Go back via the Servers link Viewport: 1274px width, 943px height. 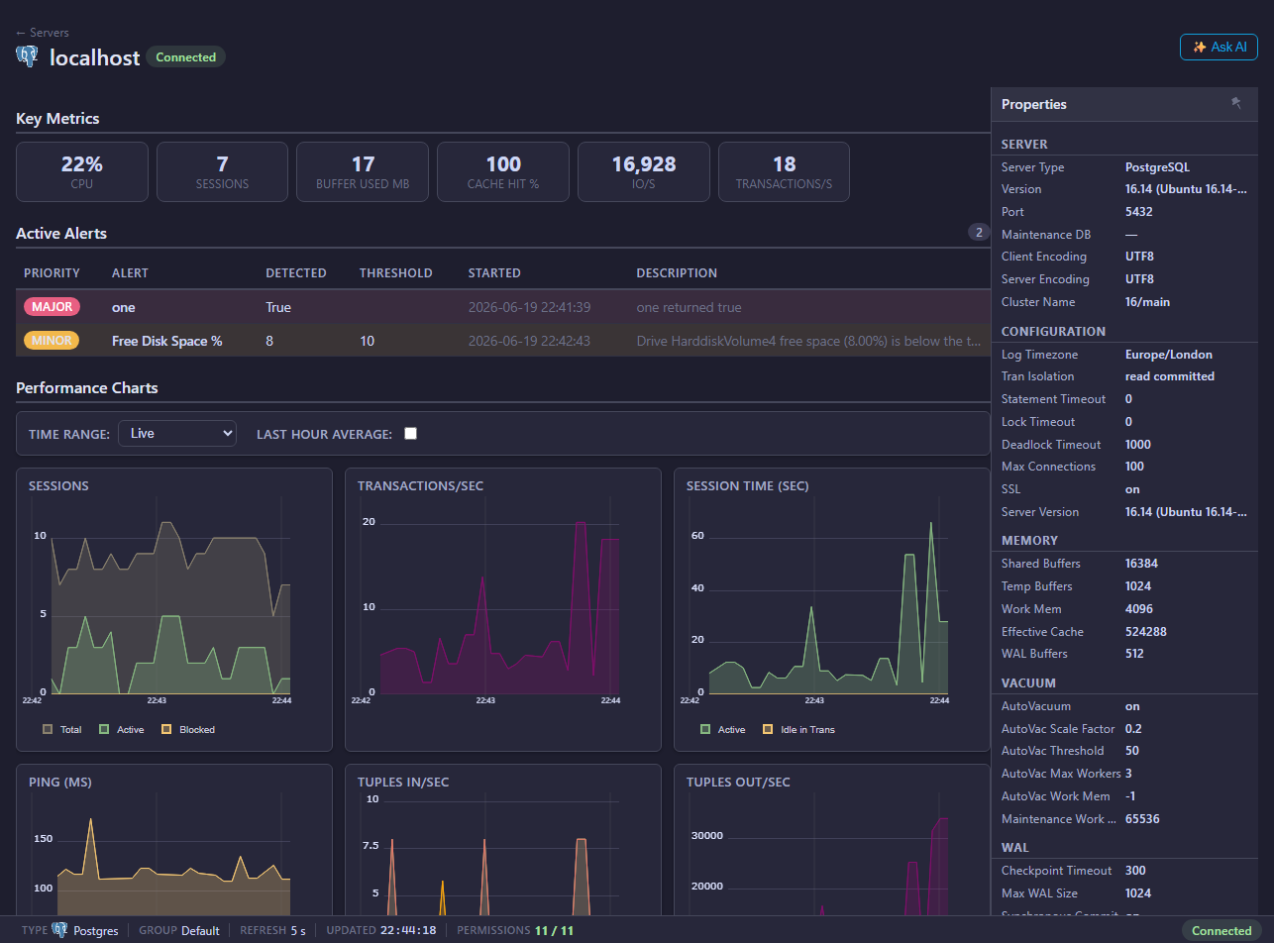43,33
